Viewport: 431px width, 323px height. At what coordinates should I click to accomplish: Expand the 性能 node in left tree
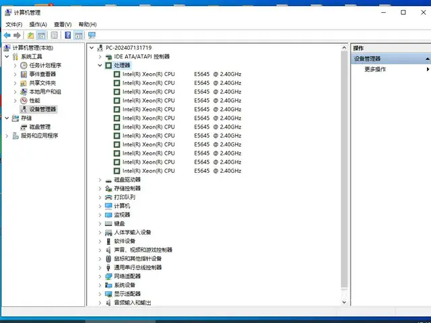15,100
